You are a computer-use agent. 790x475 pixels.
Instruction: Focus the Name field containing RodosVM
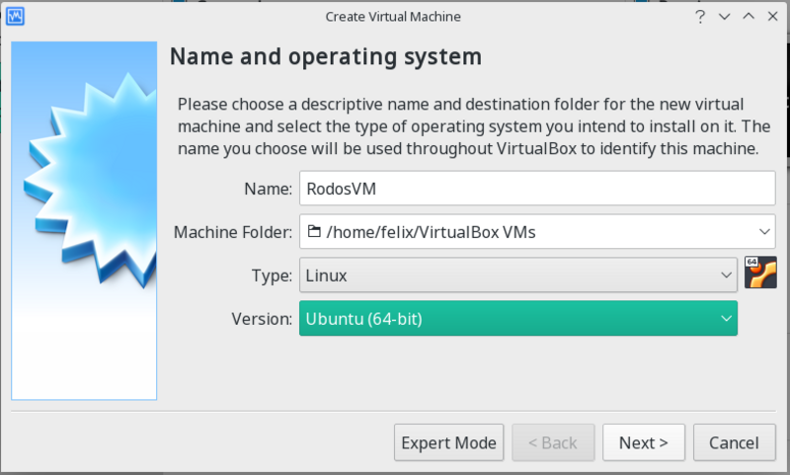point(537,189)
